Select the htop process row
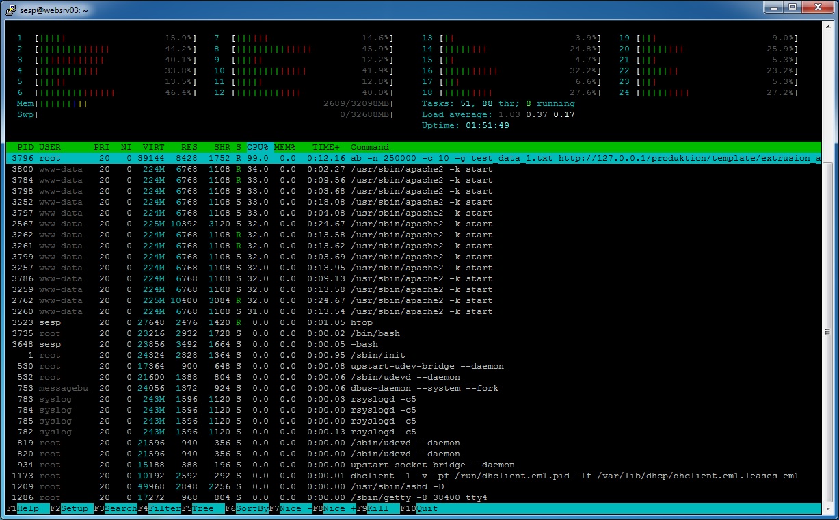The height and width of the screenshot is (520, 839). (413, 322)
